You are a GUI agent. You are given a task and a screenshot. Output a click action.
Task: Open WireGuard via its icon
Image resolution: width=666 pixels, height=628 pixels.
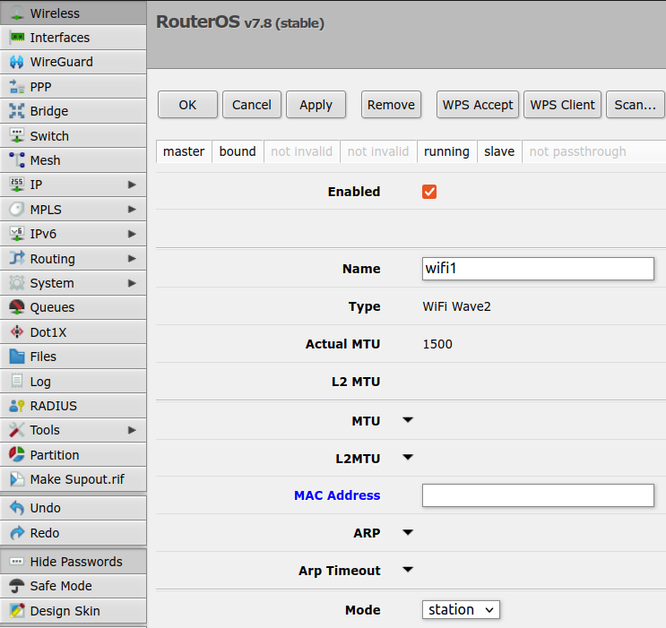[17, 62]
